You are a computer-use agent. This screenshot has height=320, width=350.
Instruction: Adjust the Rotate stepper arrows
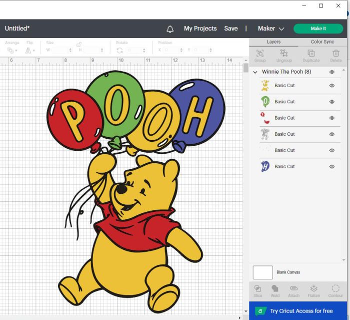[x=144, y=50]
